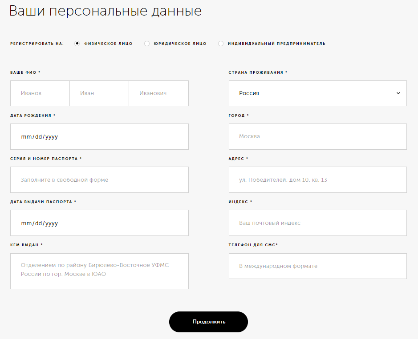Click the patronymic field showing «Иванович»
418x339 pixels.
[158, 93]
